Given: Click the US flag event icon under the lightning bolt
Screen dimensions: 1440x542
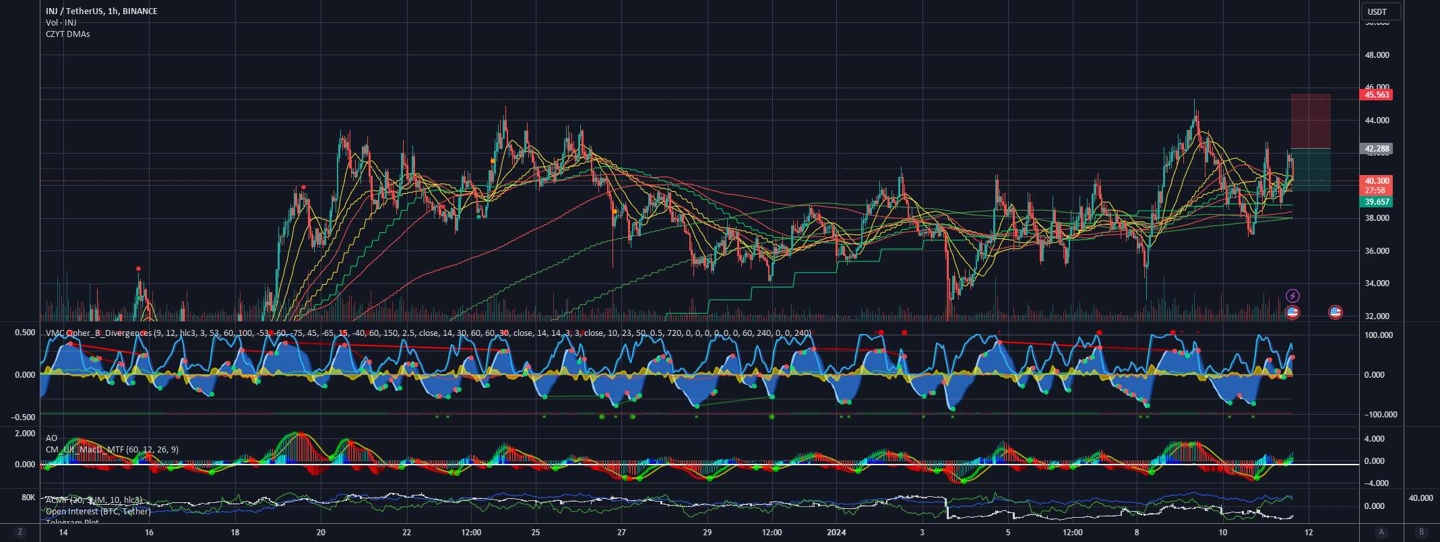Looking at the screenshot, I should tap(1292, 312).
